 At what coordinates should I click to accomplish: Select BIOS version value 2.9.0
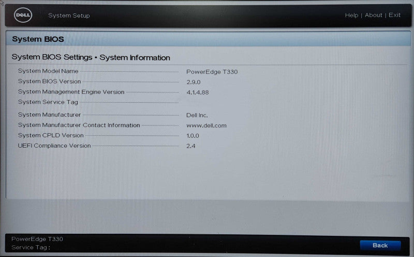194,82
